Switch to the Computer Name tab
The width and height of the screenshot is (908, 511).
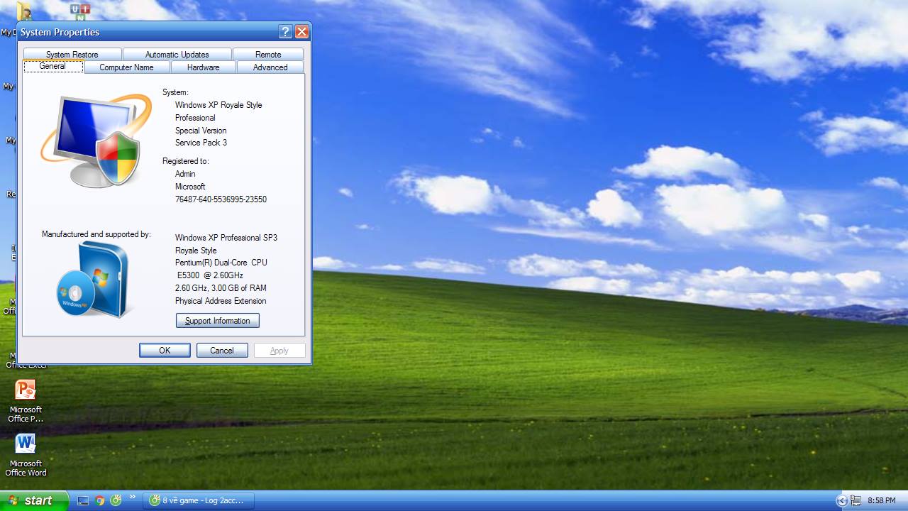coord(127,67)
